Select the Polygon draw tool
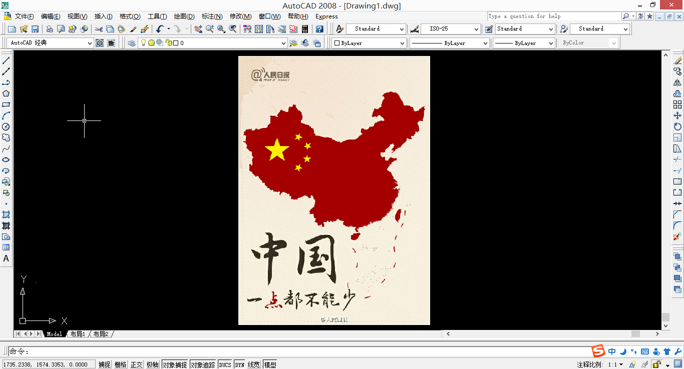The image size is (684, 369). (x=6, y=93)
